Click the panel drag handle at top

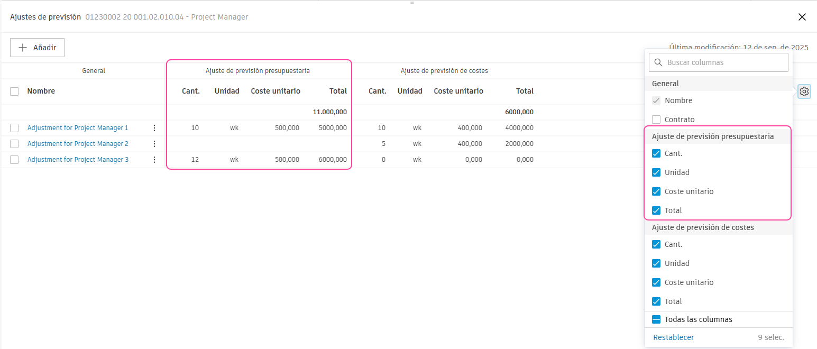(412, 3)
